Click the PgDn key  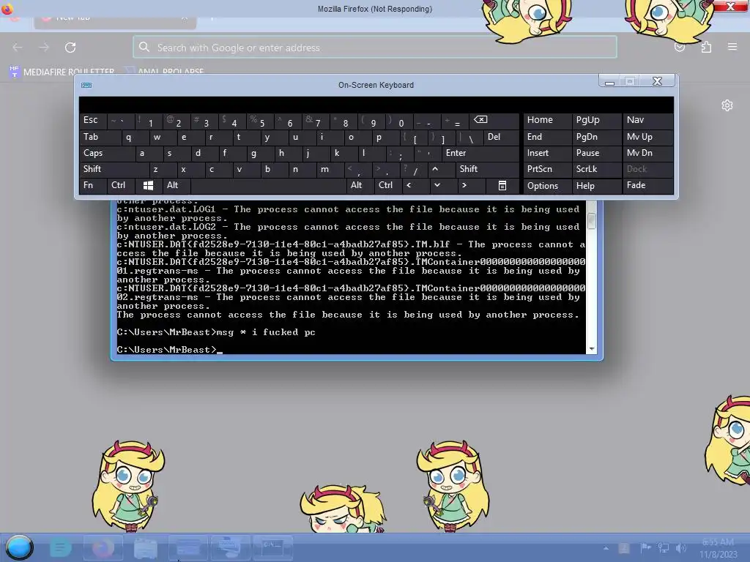point(596,137)
